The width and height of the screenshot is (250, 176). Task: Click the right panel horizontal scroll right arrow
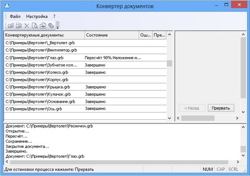(x=237, y=118)
